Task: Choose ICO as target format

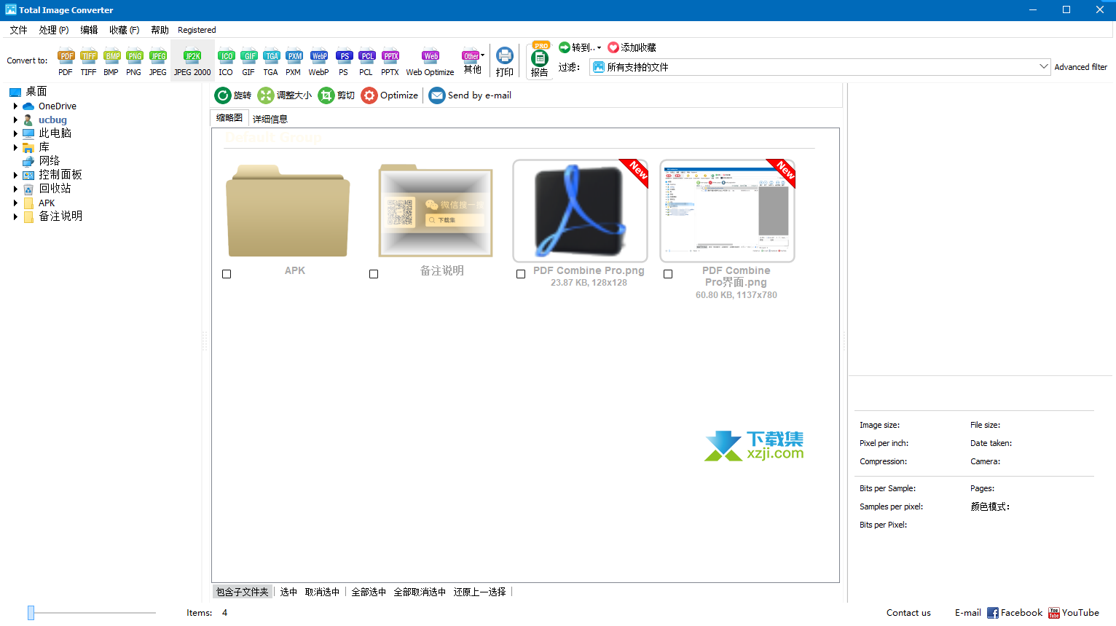Action: pos(227,63)
